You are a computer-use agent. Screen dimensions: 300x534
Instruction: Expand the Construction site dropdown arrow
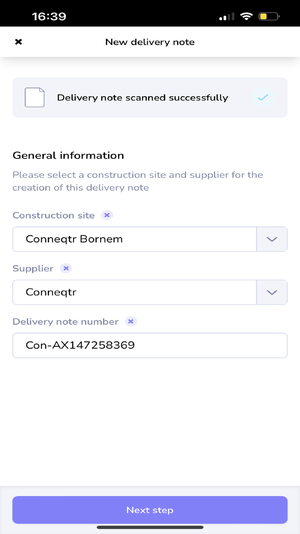coord(272,239)
